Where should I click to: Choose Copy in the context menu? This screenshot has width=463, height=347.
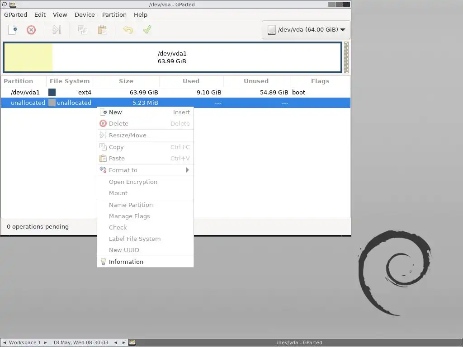145,147
